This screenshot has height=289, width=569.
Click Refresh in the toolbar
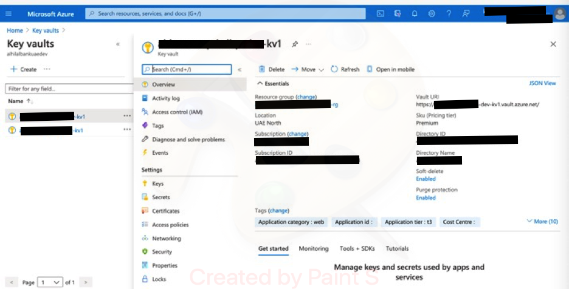coord(345,69)
